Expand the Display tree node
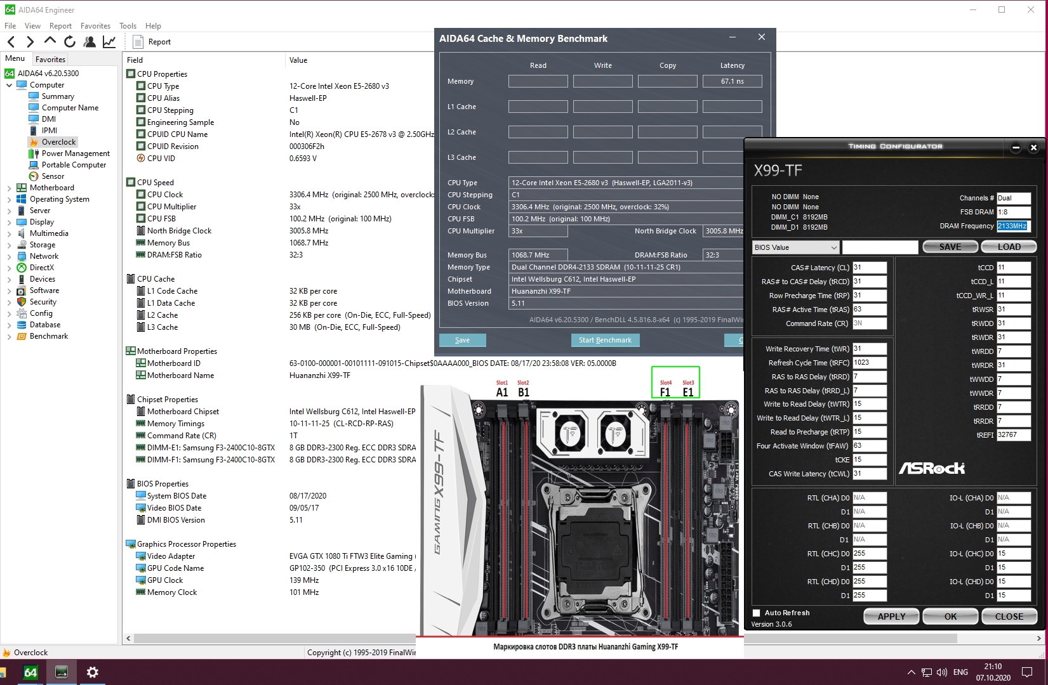 pyautogui.click(x=10, y=222)
